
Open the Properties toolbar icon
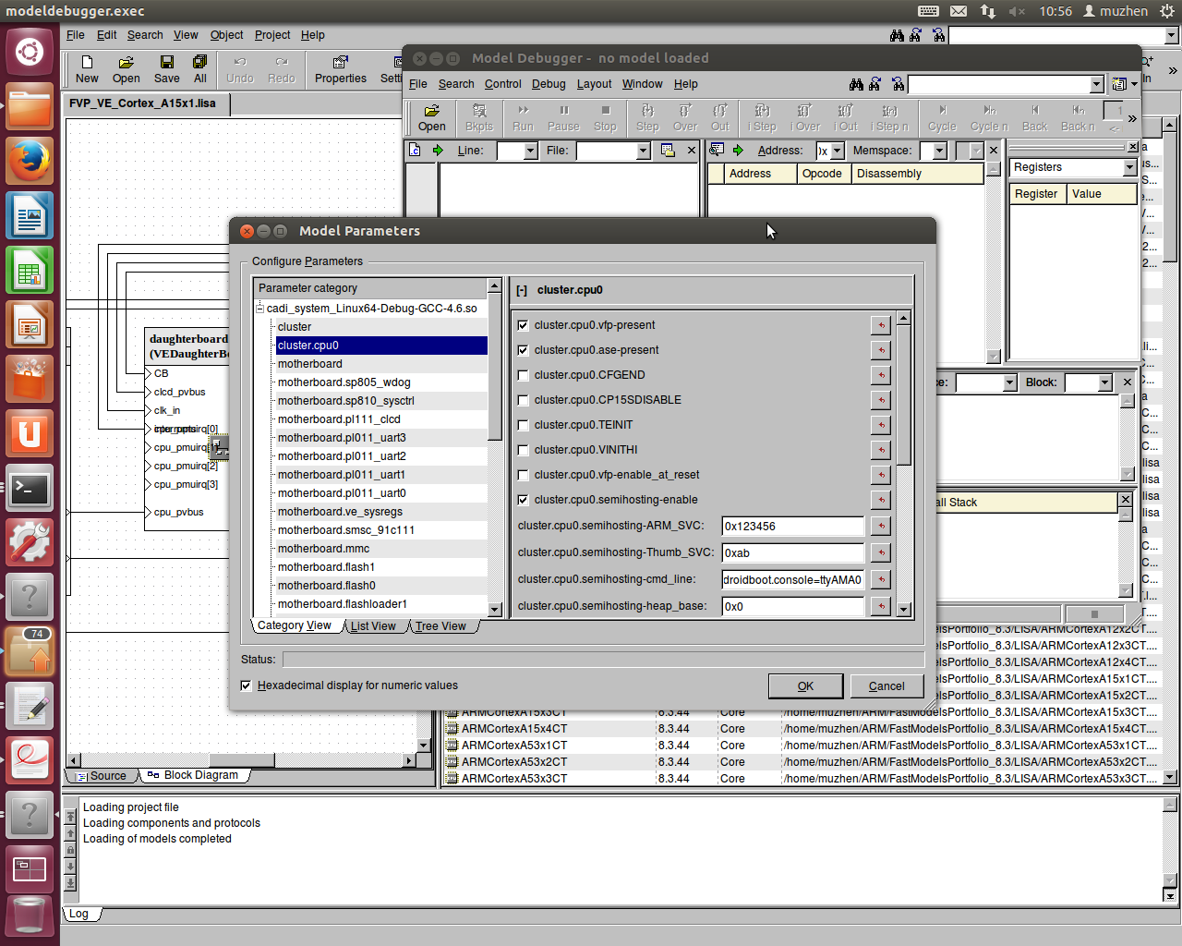[x=340, y=69]
